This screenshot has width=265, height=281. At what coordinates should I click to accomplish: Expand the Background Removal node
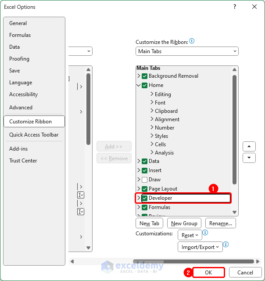(x=139, y=76)
